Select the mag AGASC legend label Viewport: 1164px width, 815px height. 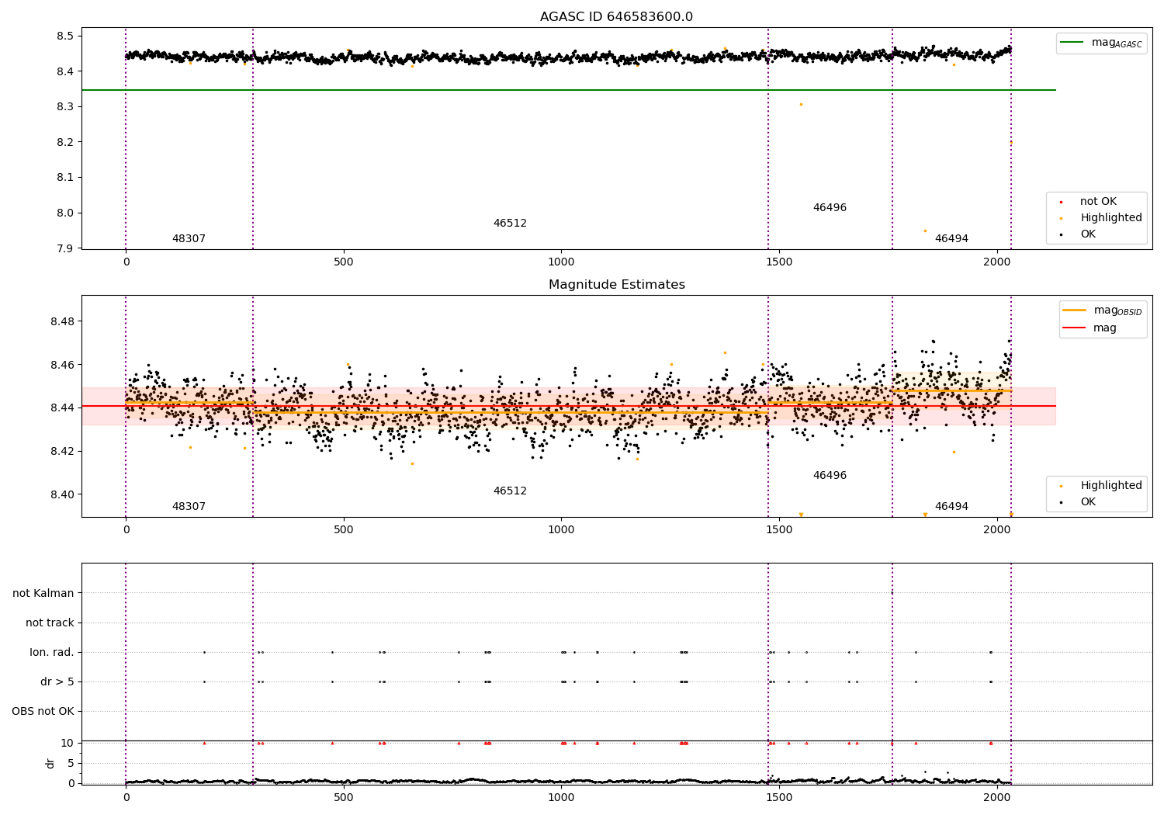[1117, 43]
